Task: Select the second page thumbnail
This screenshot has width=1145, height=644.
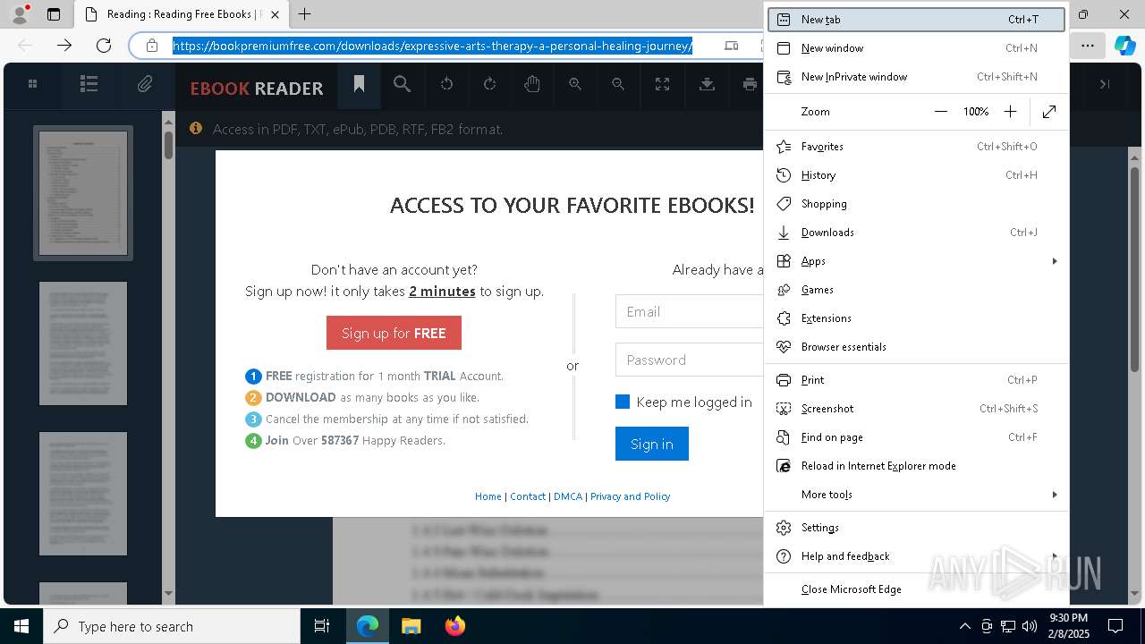Action: (x=83, y=343)
